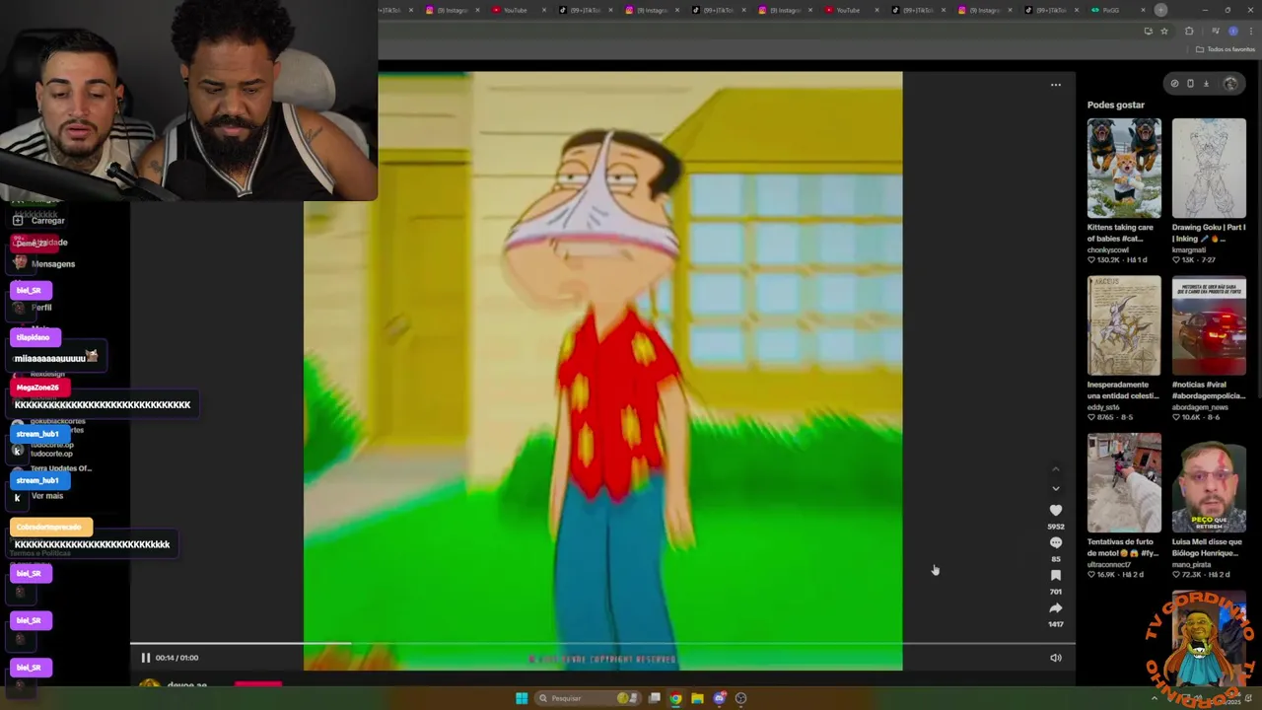Save video using the bookmark icon
This screenshot has height=710, width=1262.
(1056, 575)
